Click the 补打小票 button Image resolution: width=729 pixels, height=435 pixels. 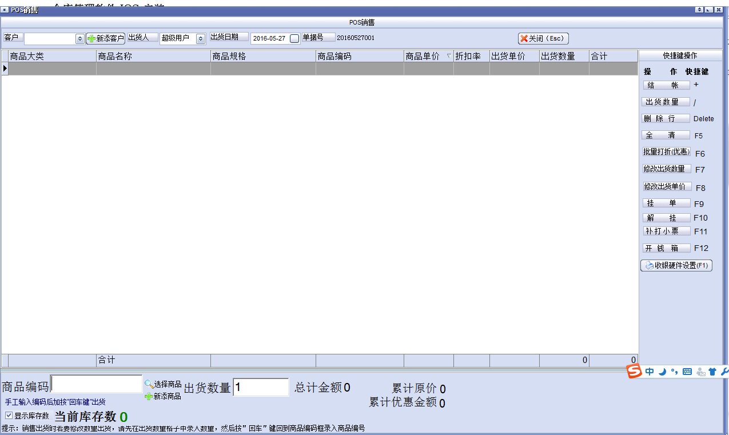666,232
